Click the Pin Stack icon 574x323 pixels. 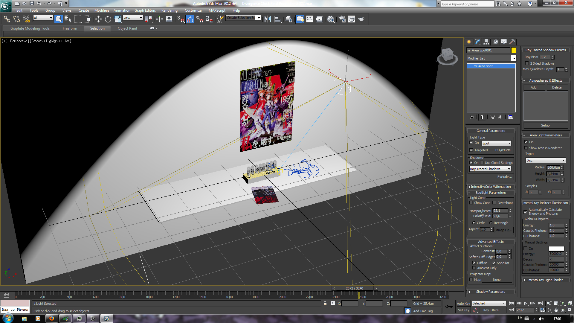[x=472, y=117]
